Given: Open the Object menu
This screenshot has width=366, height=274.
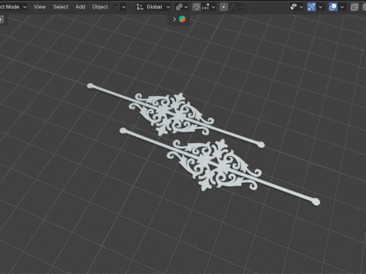Looking at the screenshot, I should click(100, 7).
